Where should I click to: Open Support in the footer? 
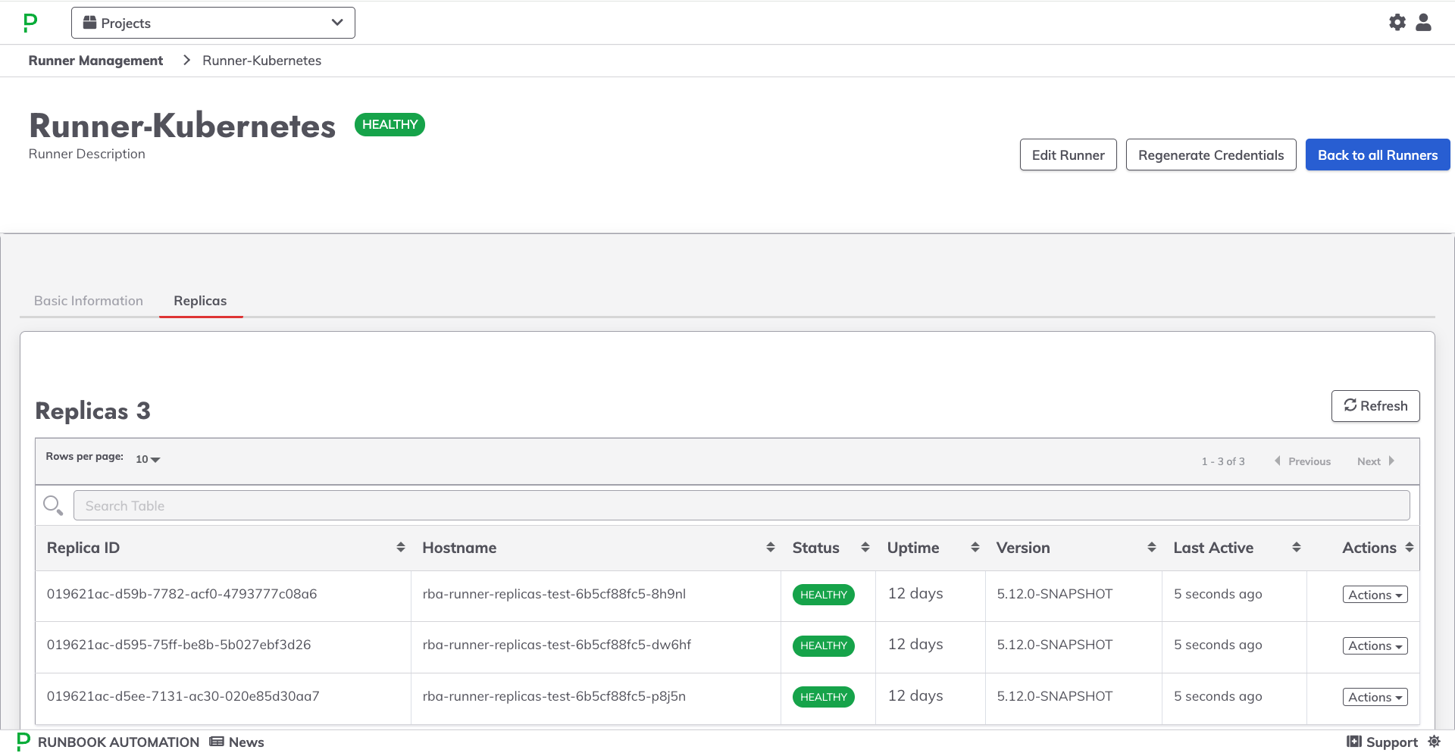coord(1382,742)
